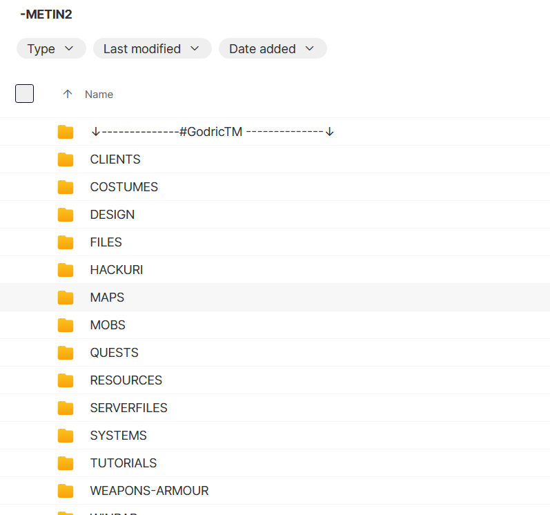This screenshot has width=550, height=515.
Task: Expand the Last modified filter
Action: coord(152,49)
